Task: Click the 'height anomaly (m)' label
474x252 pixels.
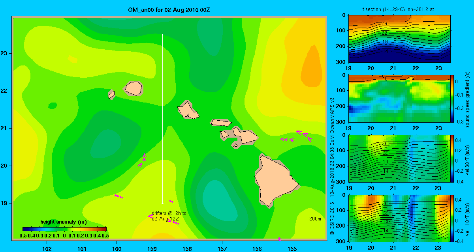Action: [x=64, y=222]
